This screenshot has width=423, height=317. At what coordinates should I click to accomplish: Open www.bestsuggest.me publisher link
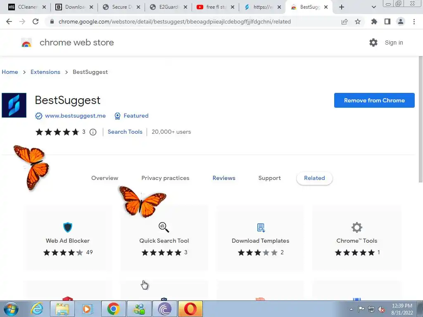pos(75,116)
